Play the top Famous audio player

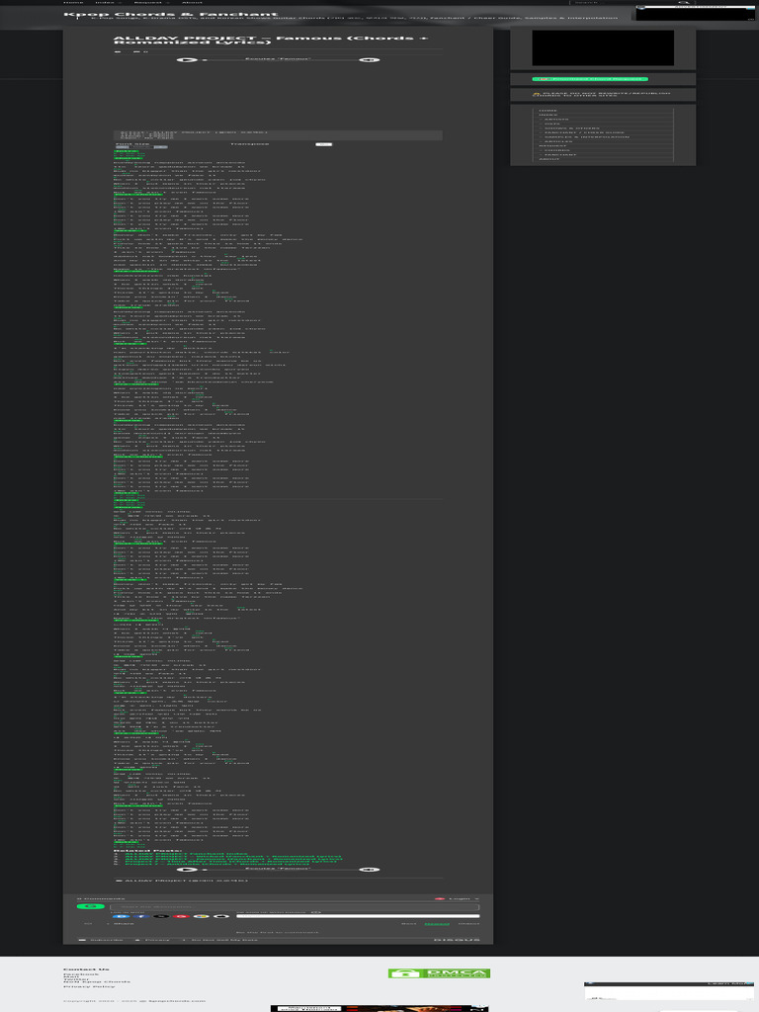pos(187,60)
